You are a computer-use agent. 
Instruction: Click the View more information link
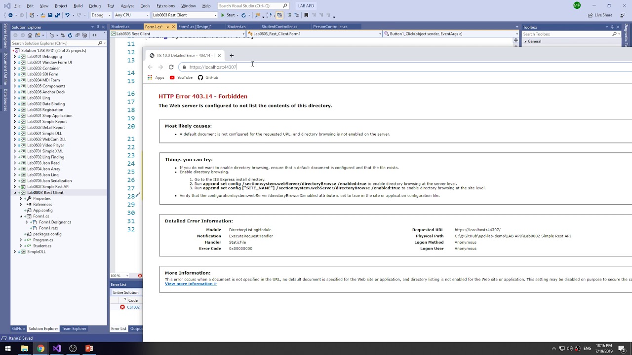pyautogui.click(x=191, y=284)
